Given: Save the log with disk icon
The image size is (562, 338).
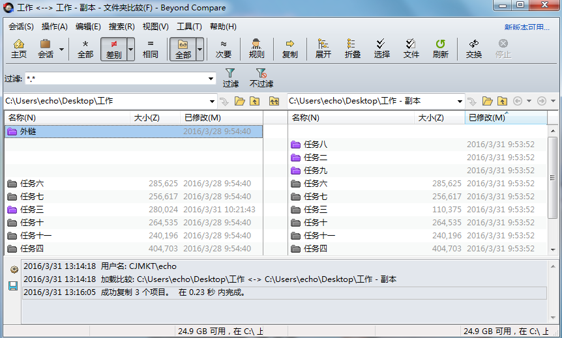Looking at the screenshot, I should point(13,286).
